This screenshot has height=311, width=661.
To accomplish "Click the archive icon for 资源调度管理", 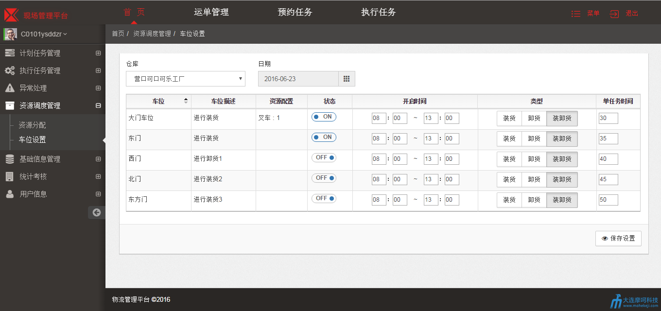I will coord(10,105).
